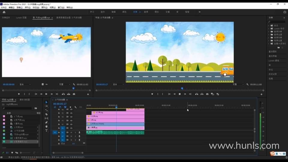Stop playback in the Program Monitor
The height and width of the screenshot is (162, 288).
click(180, 94)
